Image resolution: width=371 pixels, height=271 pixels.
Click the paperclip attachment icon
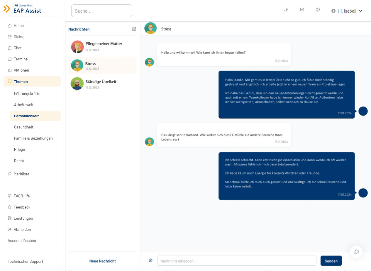point(151,260)
